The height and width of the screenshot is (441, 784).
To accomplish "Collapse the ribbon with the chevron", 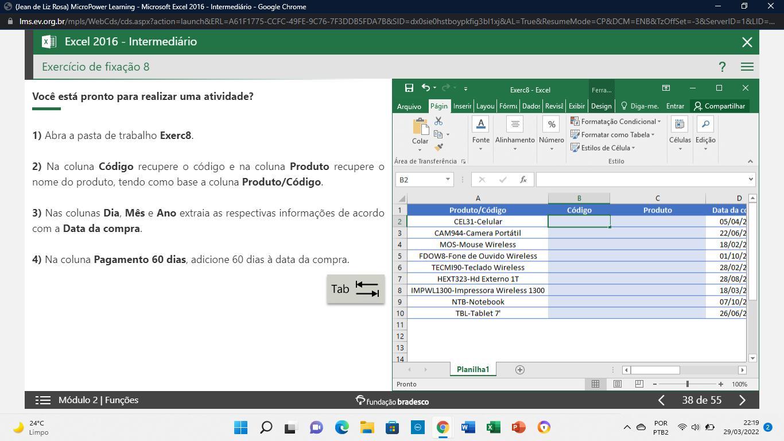I will (x=750, y=161).
